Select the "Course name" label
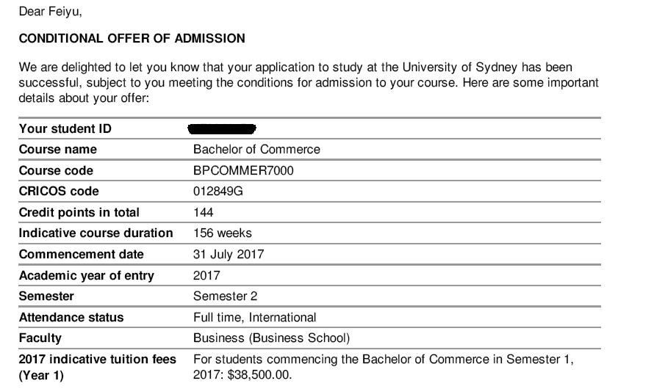 pos(58,150)
